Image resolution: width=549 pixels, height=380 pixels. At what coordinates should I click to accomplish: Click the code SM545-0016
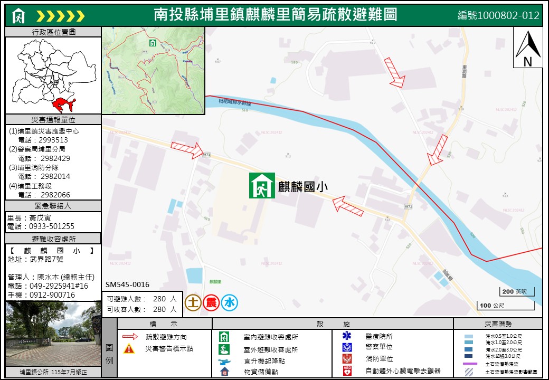point(127,285)
